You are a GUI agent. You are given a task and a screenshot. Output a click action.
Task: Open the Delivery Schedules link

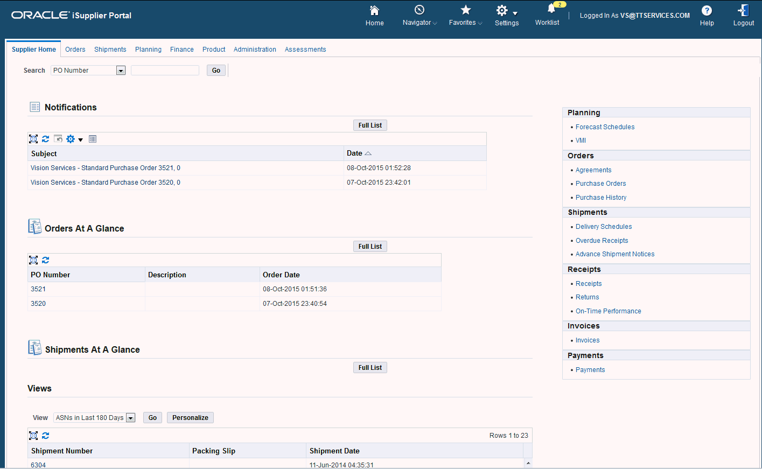point(604,227)
